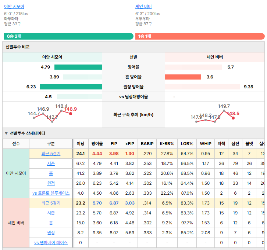Click the K-BB% column header
Screen dimensions: 267x250
coord(167,144)
